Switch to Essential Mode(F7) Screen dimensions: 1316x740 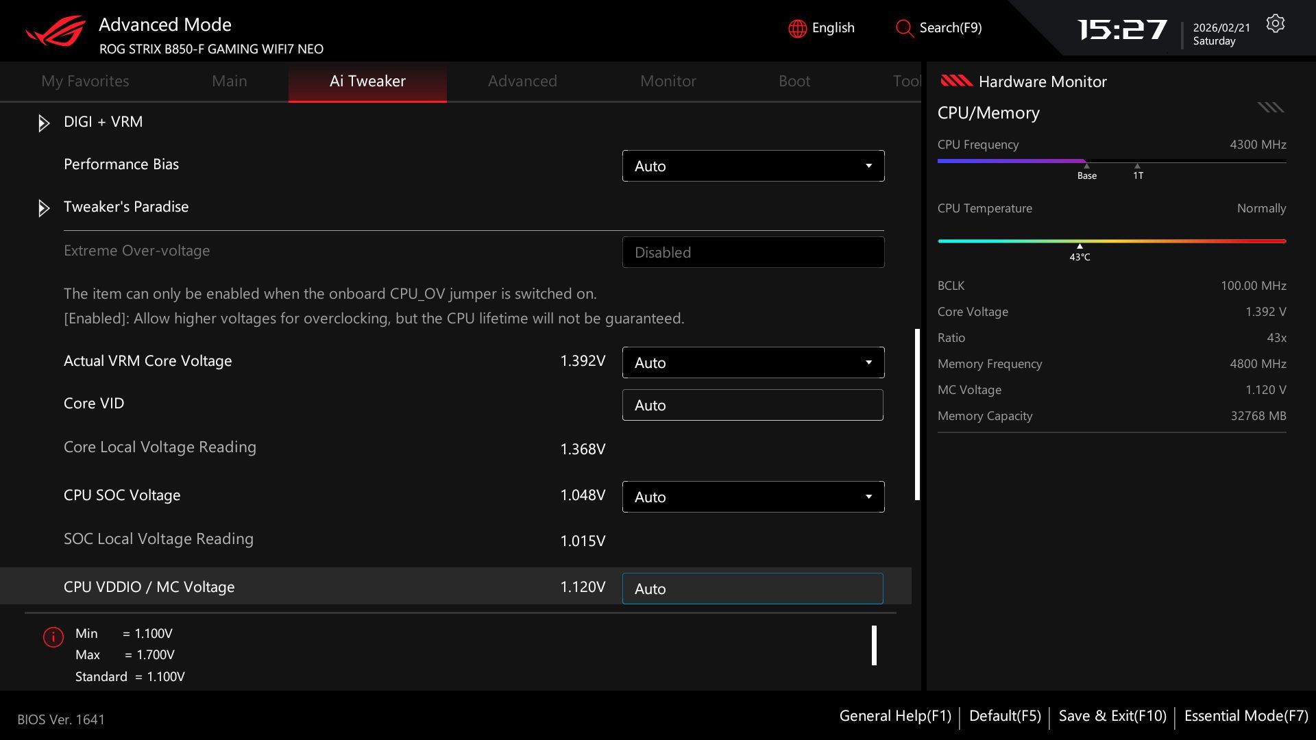[x=1246, y=716]
